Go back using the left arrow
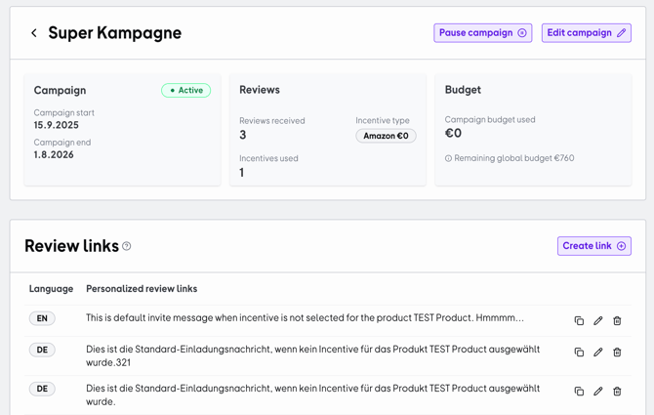This screenshot has width=654, height=415. click(34, 33)
